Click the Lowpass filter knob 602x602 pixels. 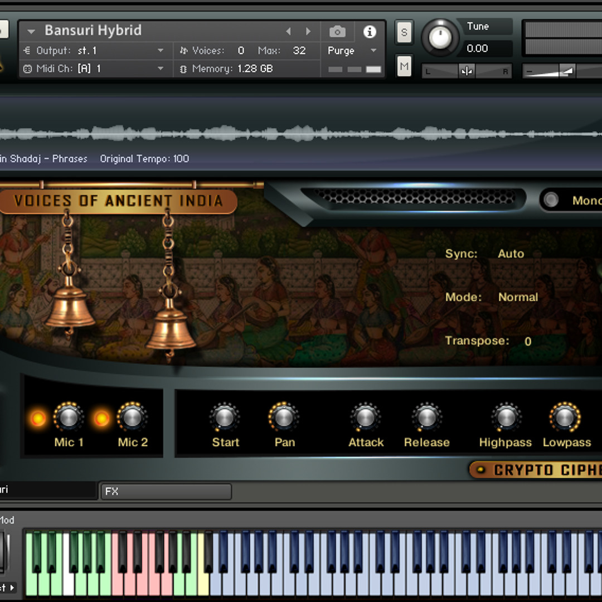point(565,417)
